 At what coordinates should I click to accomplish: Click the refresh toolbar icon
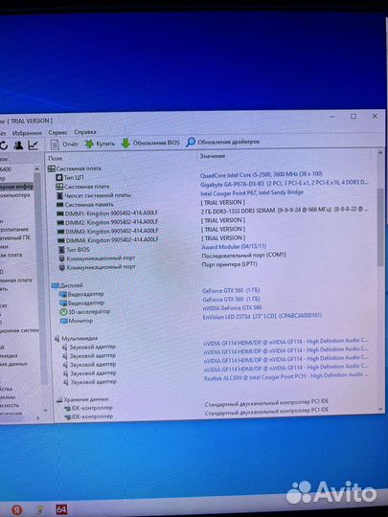coord(4,146)
